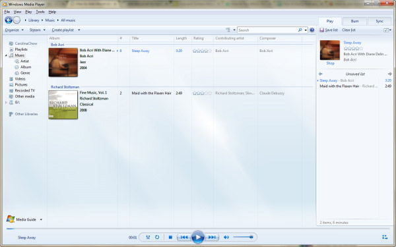Screen dimensions: 396x247
Task: Select Artist under Music
Action: [24, 61]
